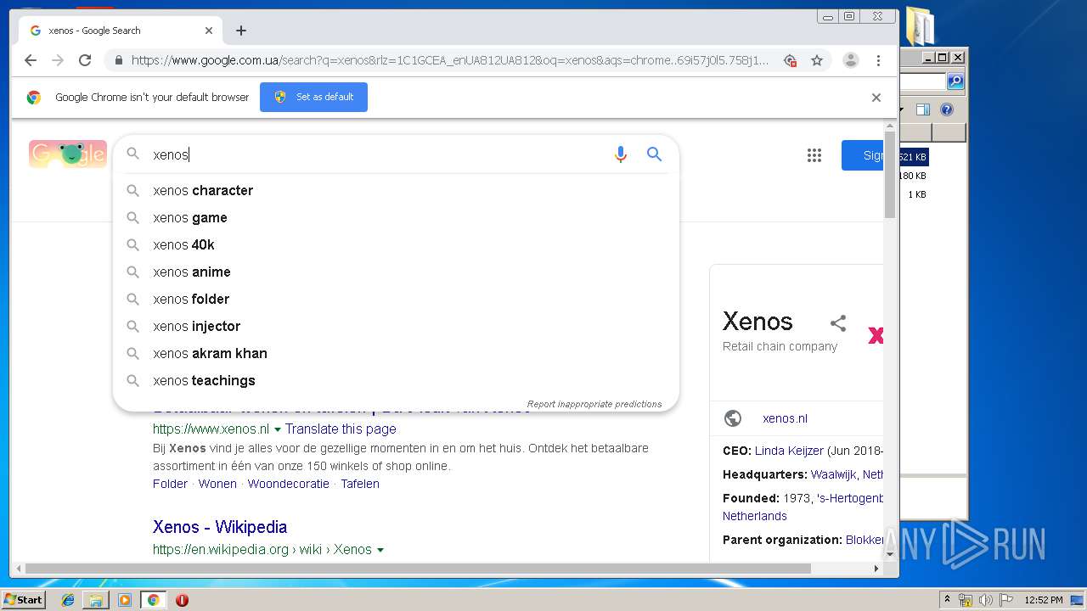
Task: Open the media player taskbar icon
Action: point(125,600)
